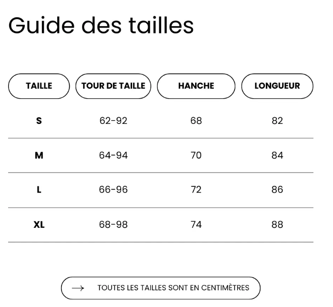Select size L row label
This screenshot has width=333, height=307.
[39, 190]
